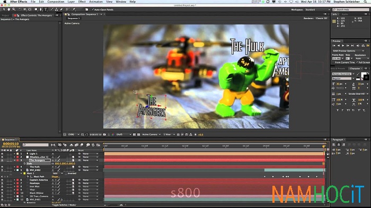371x208 pixels.
Task: Toggle the Inverted checkbox for Mask 1
Action: 66,174
